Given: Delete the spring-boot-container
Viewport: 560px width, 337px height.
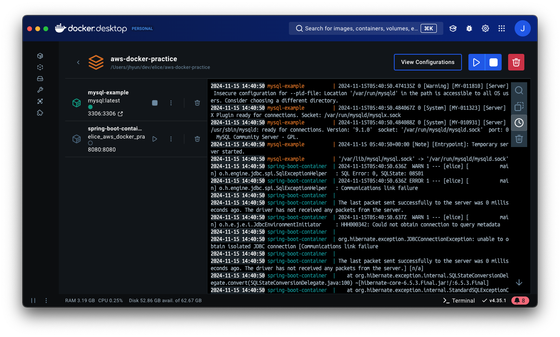Looking at the screenshot, I should (197, 139).
